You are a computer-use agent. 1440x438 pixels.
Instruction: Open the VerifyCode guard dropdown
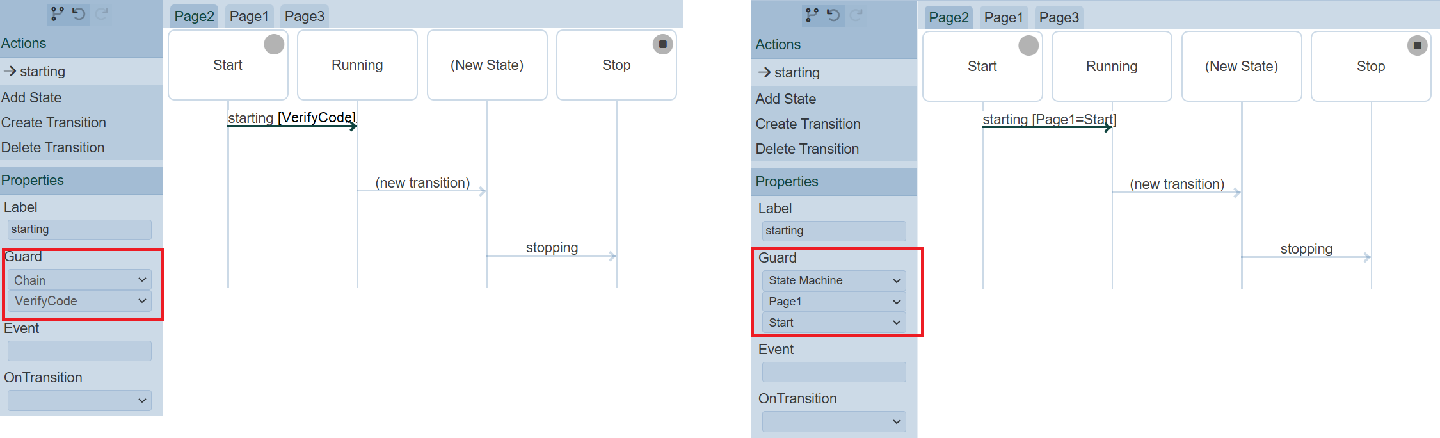(80, 301)
